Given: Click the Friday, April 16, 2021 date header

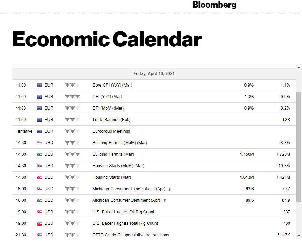Looking at the screenshot, I should click(x=154, y=74).
